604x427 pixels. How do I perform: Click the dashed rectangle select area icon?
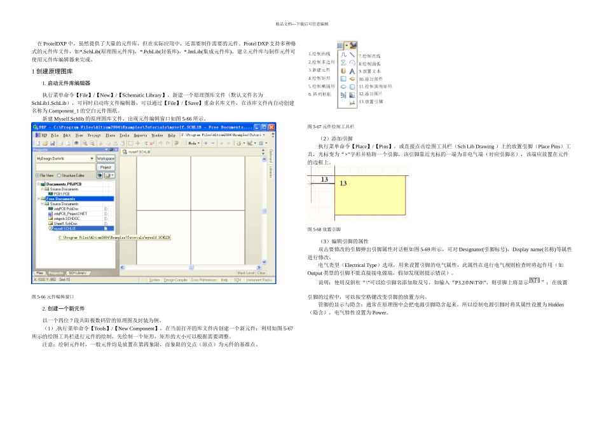coord(130,143)
